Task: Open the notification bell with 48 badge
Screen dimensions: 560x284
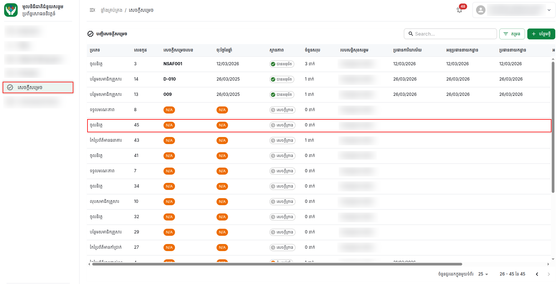Action: coord(460,10)
